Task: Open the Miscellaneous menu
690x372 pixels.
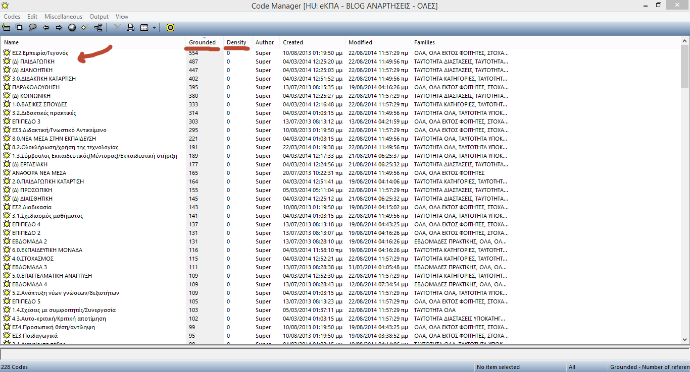Action: [63, 17]
